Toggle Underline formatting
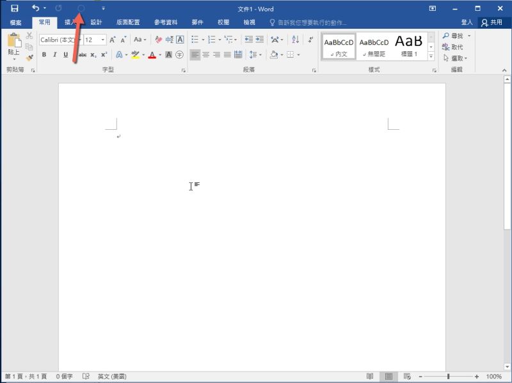The height and width of the screenshot is (383, 512). point(65,55)
